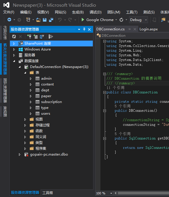Open the 调试(D) menu
Image resolution: width=169 pixels, height=197 pixels.
coord(95,12)
